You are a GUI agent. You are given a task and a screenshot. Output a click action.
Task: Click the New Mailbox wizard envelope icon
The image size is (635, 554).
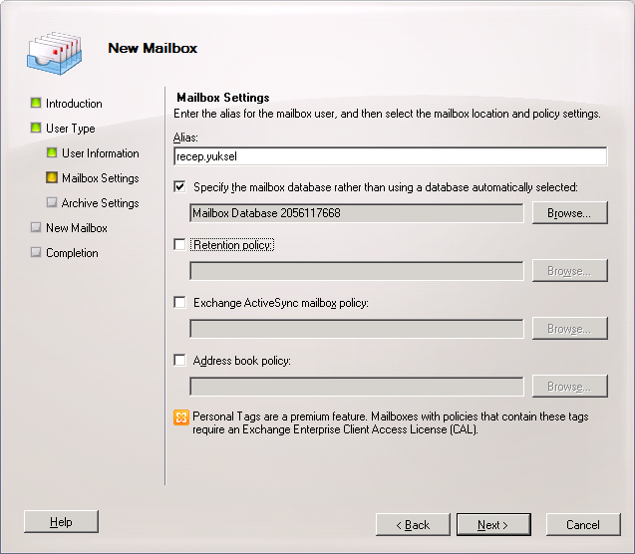54,54
